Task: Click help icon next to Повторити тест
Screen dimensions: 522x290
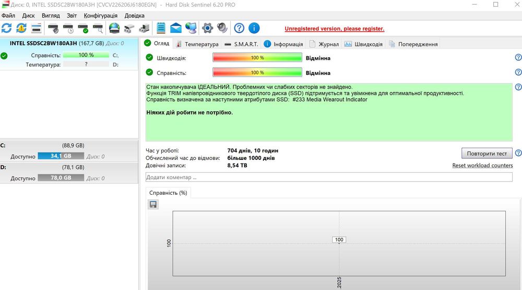Action: 518,153
